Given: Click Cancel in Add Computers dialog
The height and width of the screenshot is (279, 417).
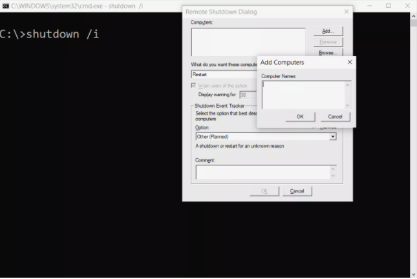Looking at the screenshot, I should [335, 117].
